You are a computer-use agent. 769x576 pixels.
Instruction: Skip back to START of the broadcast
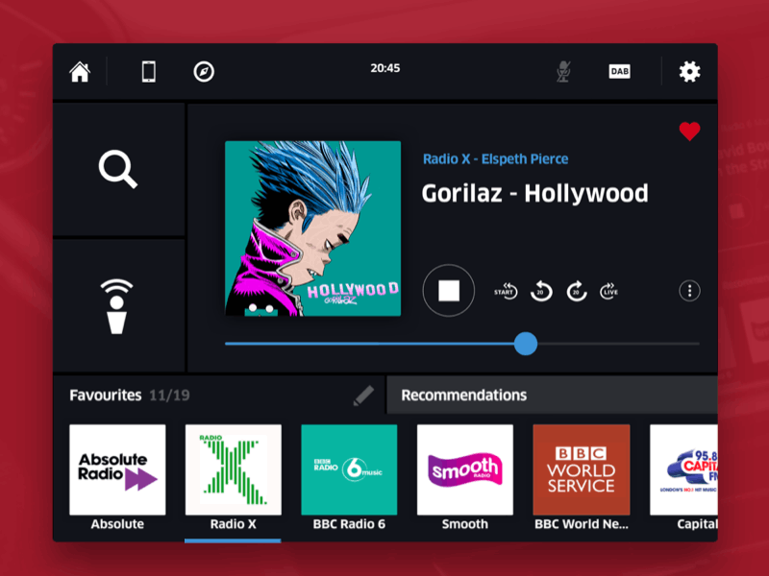point(505,290)
